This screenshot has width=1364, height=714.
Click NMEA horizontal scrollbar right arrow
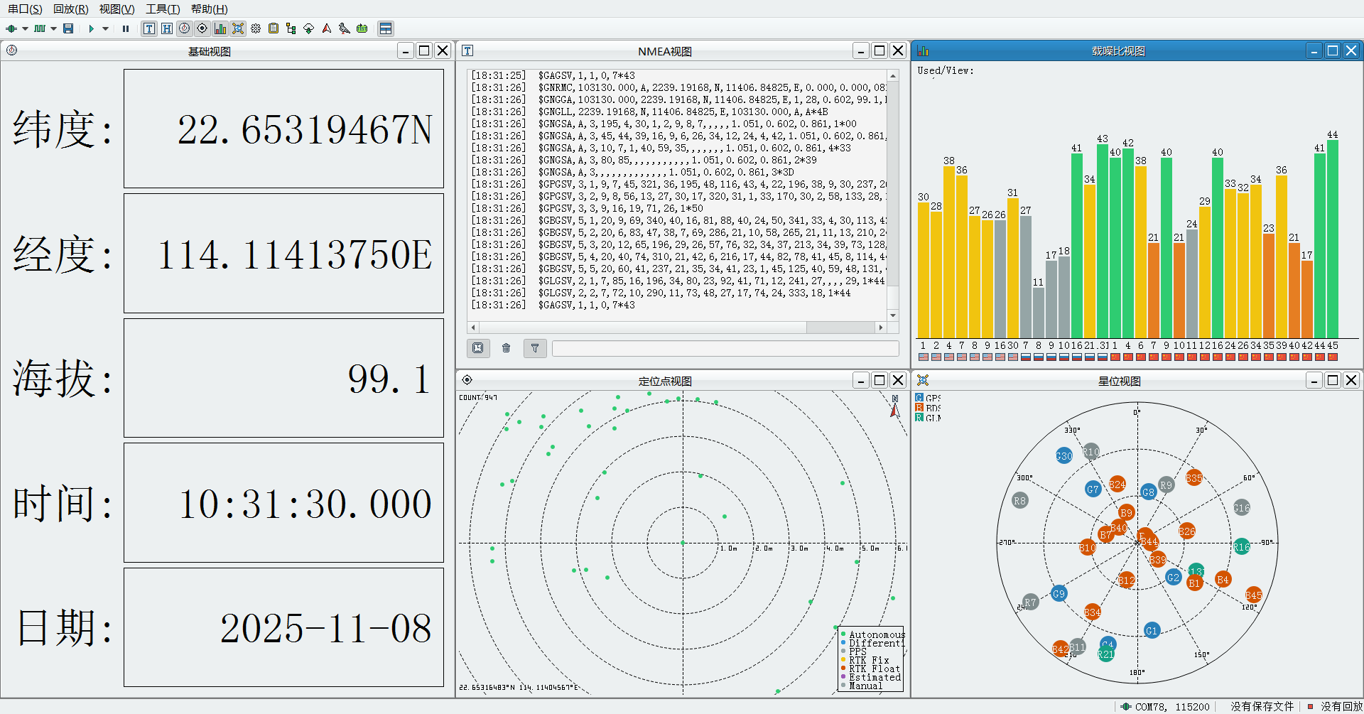(881, 328)
